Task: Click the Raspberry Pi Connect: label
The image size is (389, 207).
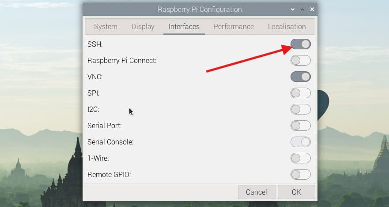Action: [x=122, y=61]
